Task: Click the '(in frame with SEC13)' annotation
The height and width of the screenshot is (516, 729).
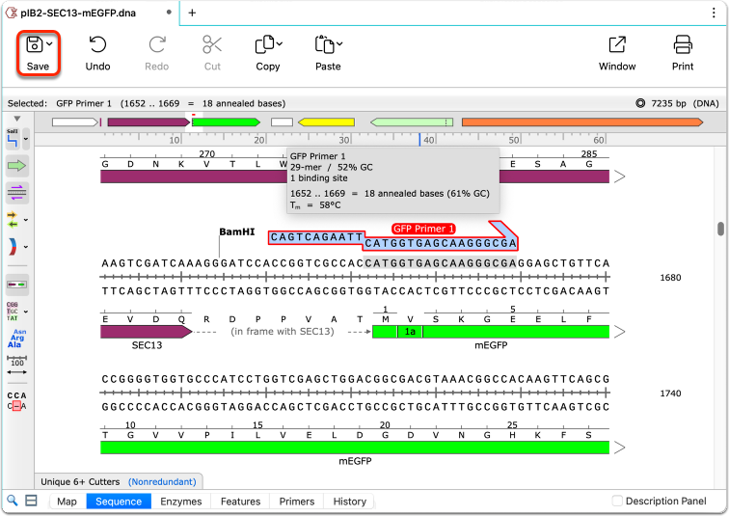Action: pos(283,332)
